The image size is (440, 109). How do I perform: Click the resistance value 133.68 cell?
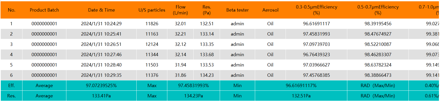207,55
